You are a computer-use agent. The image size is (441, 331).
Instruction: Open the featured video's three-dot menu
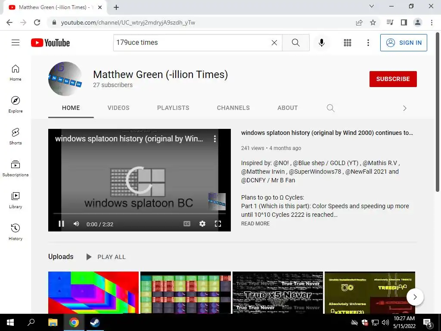pos(214,138)
